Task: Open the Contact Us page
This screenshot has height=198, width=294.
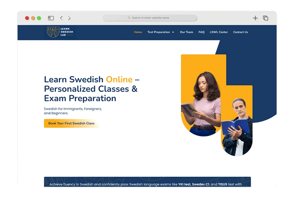Action: point(241,32)
